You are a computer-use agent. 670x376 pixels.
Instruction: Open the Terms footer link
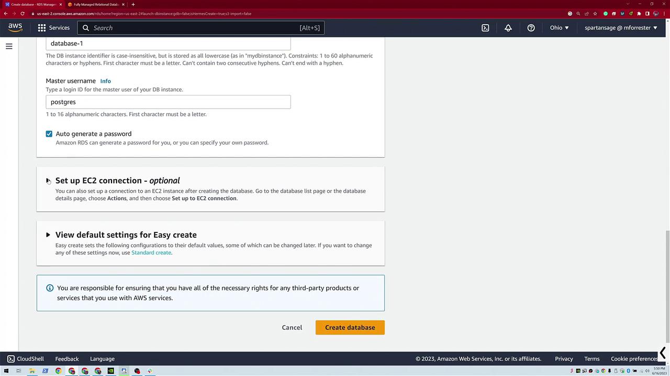592,359
